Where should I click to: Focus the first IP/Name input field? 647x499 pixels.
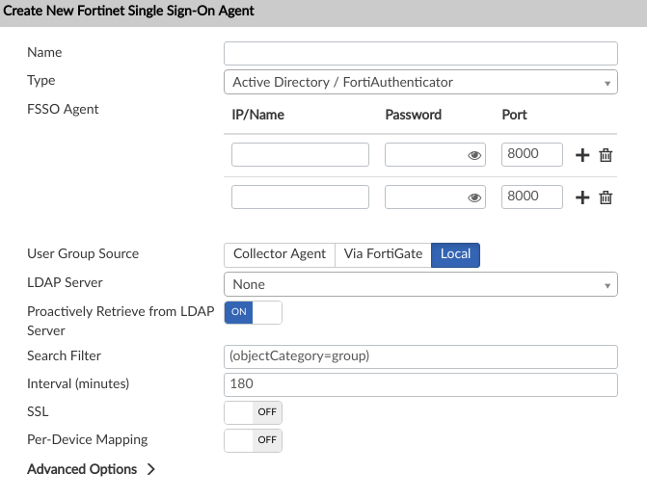click(x=300, y=155)
